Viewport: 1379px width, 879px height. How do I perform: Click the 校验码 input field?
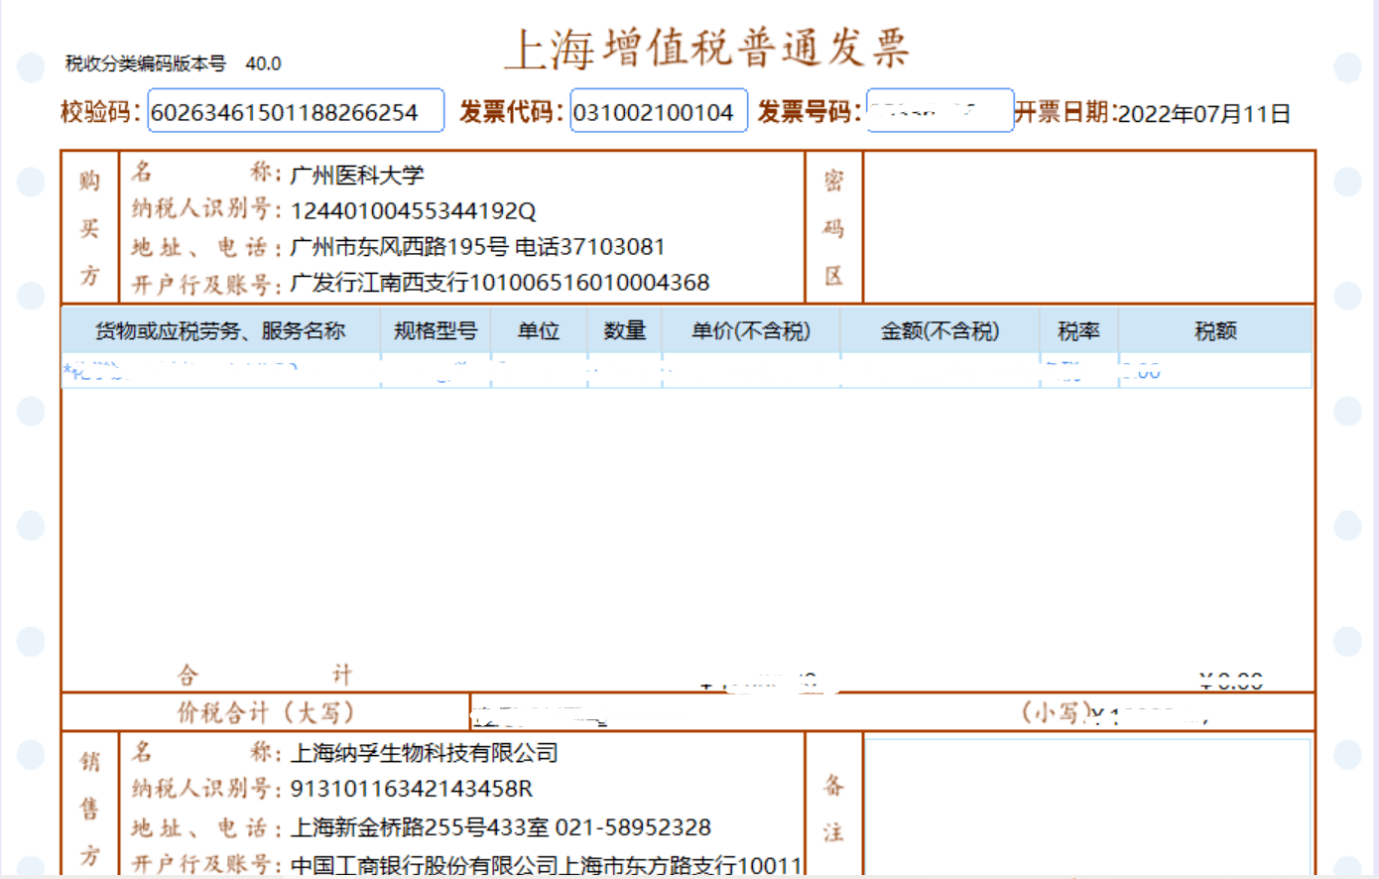[295, 111]
